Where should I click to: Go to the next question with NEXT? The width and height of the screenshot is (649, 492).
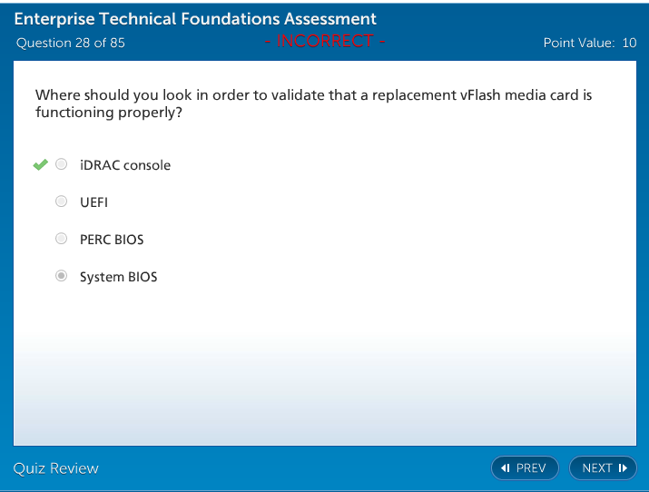[603, 468]
